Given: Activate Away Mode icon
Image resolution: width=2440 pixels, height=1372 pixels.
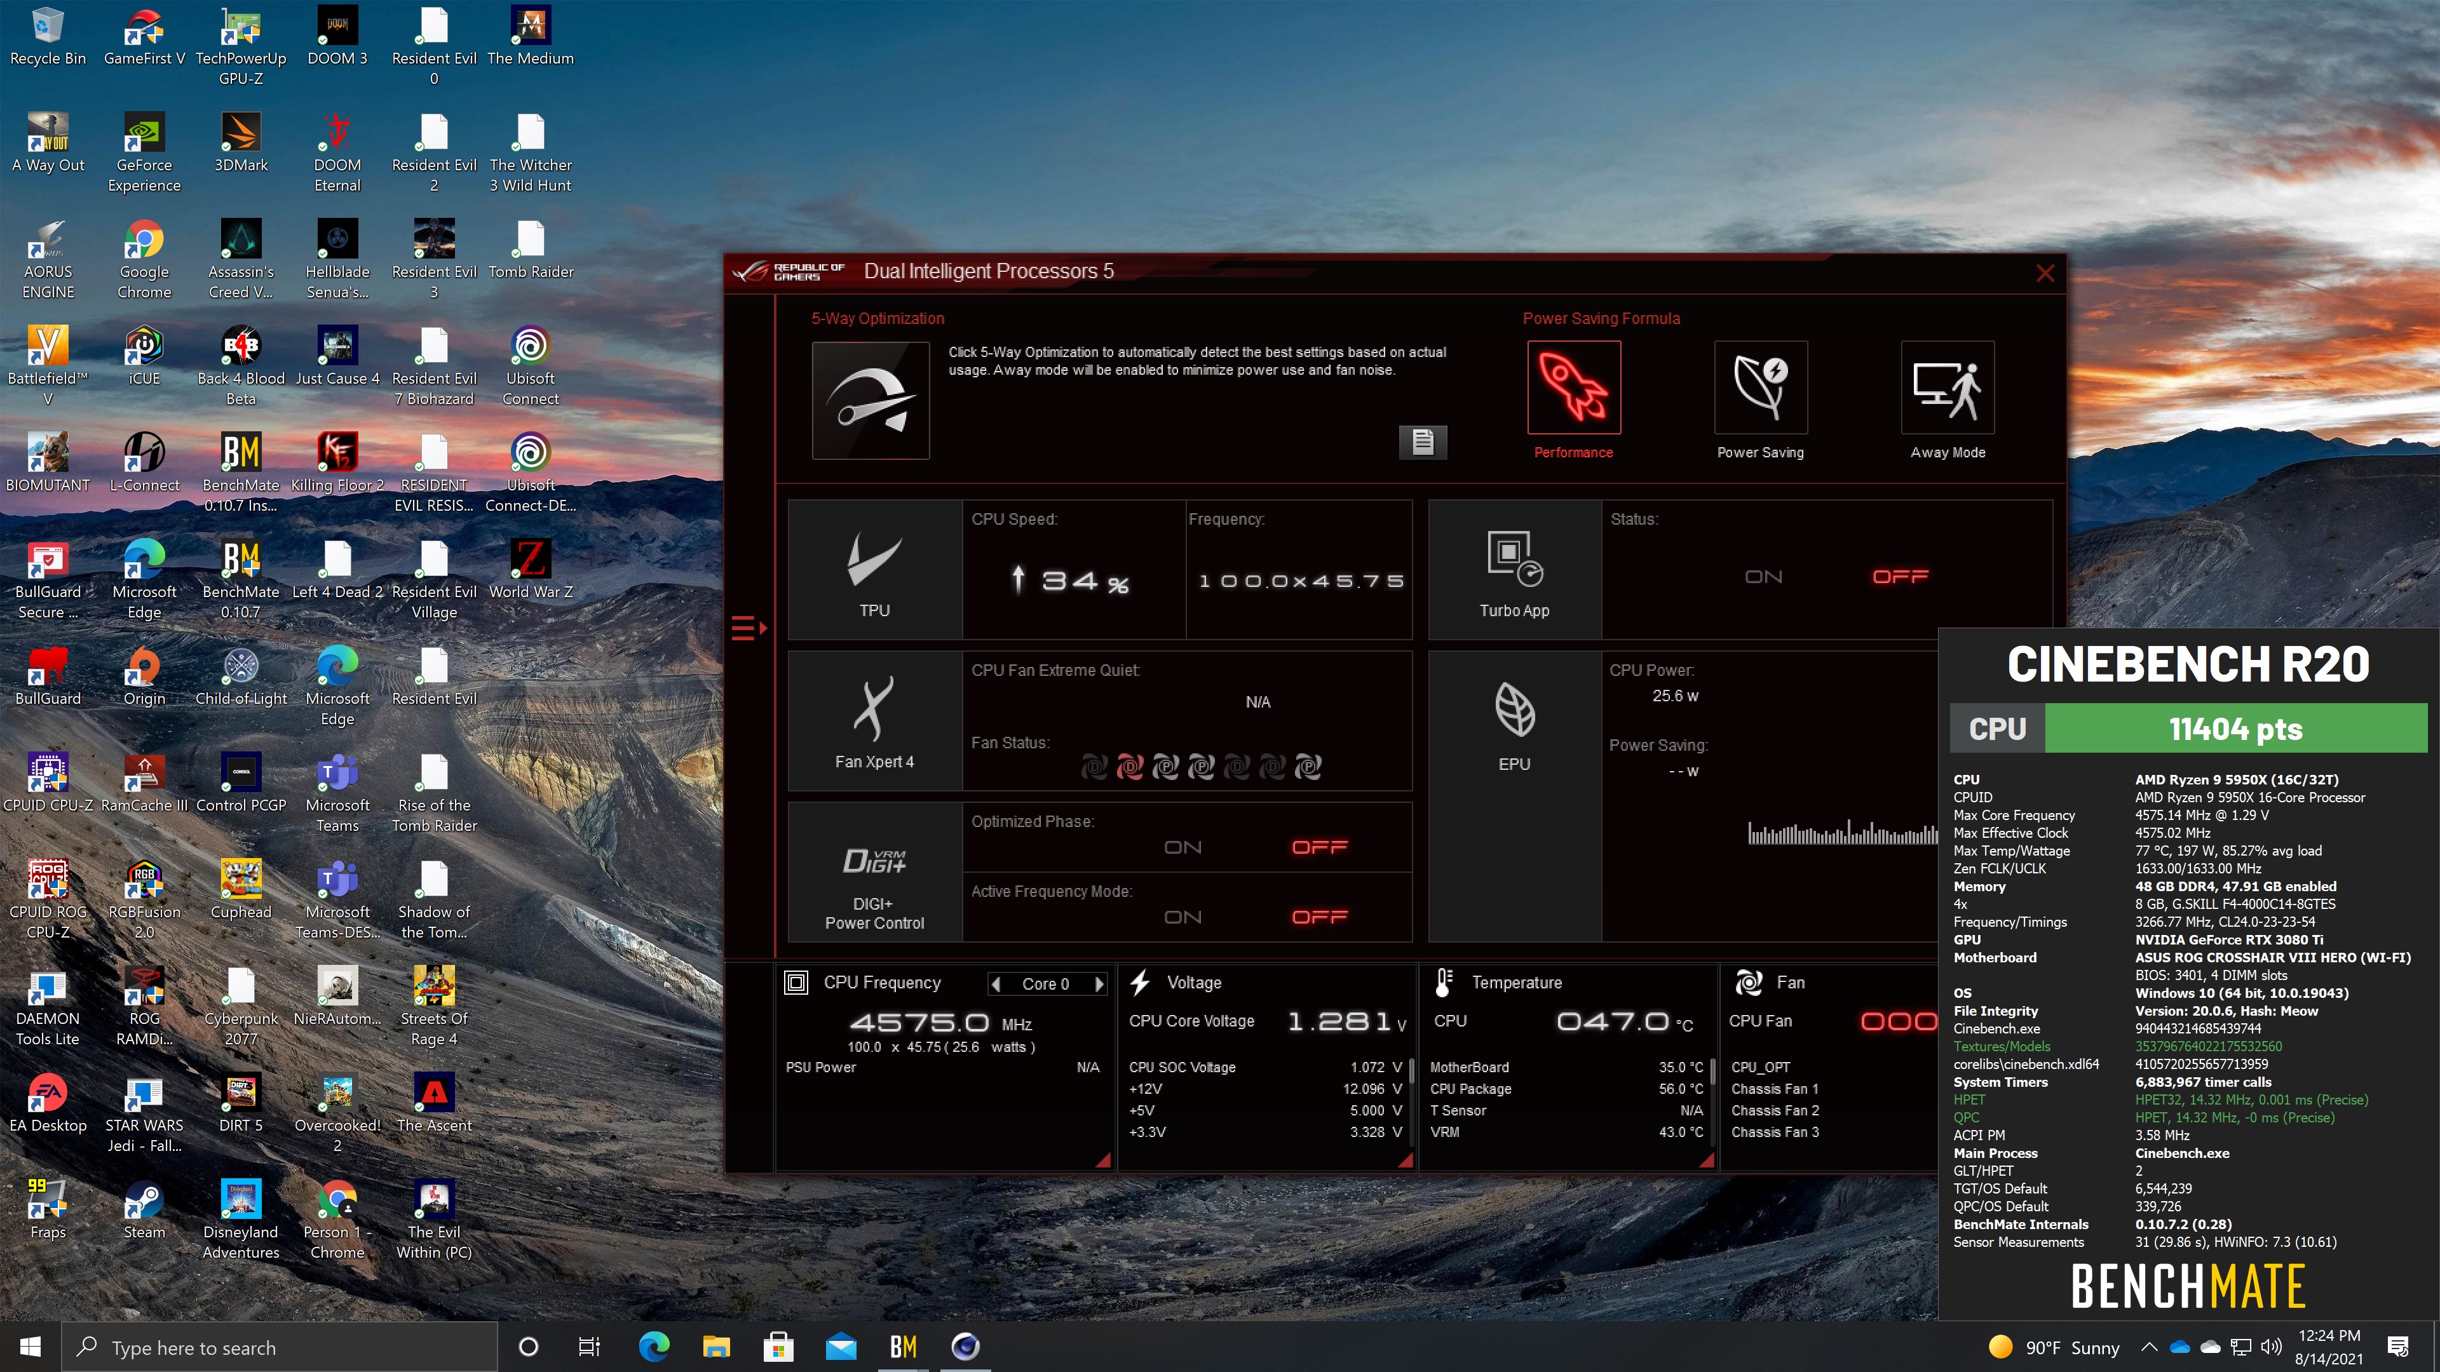Looking at the screenshot, I should (x=1948, y=387).
